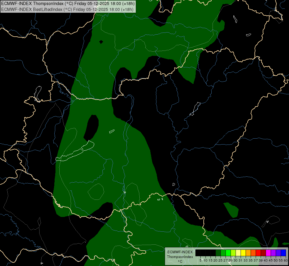
Task: Click the legend tick label 60
Action: pos(285,260)
